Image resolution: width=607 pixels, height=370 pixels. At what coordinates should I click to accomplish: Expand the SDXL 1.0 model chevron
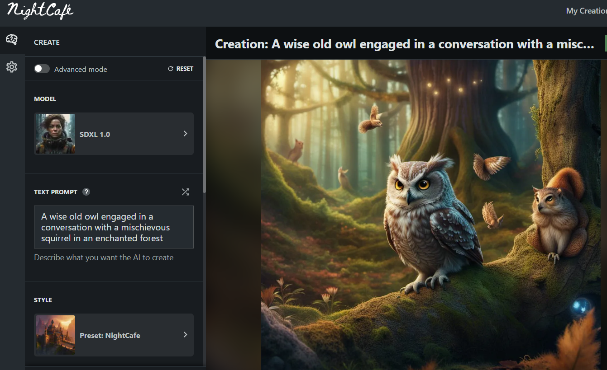185,134
